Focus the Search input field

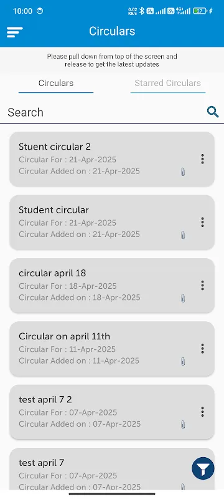point(105,112)
